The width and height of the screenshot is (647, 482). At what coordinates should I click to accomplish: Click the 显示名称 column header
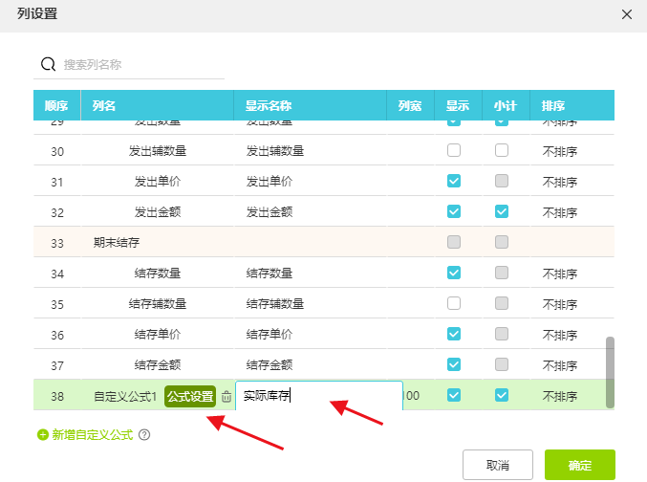pos(269,105)
